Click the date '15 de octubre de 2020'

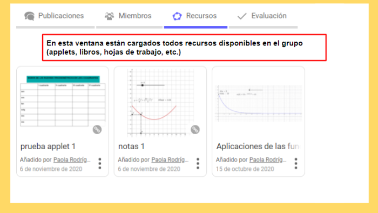245,169
